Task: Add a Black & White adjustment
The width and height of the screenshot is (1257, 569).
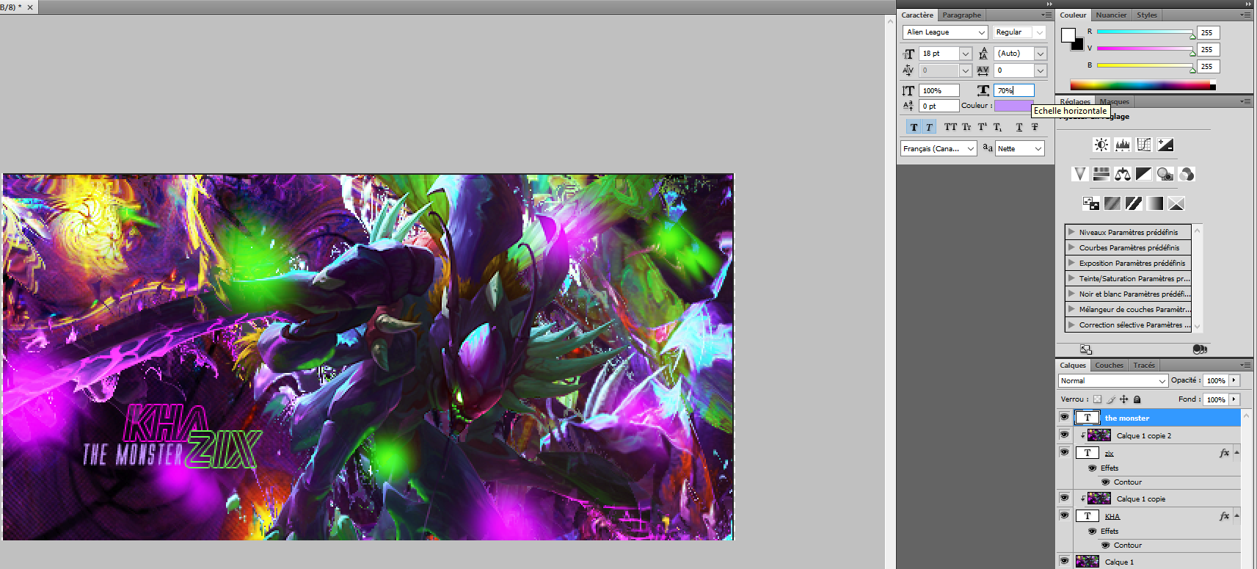Action: point(1143,174)
